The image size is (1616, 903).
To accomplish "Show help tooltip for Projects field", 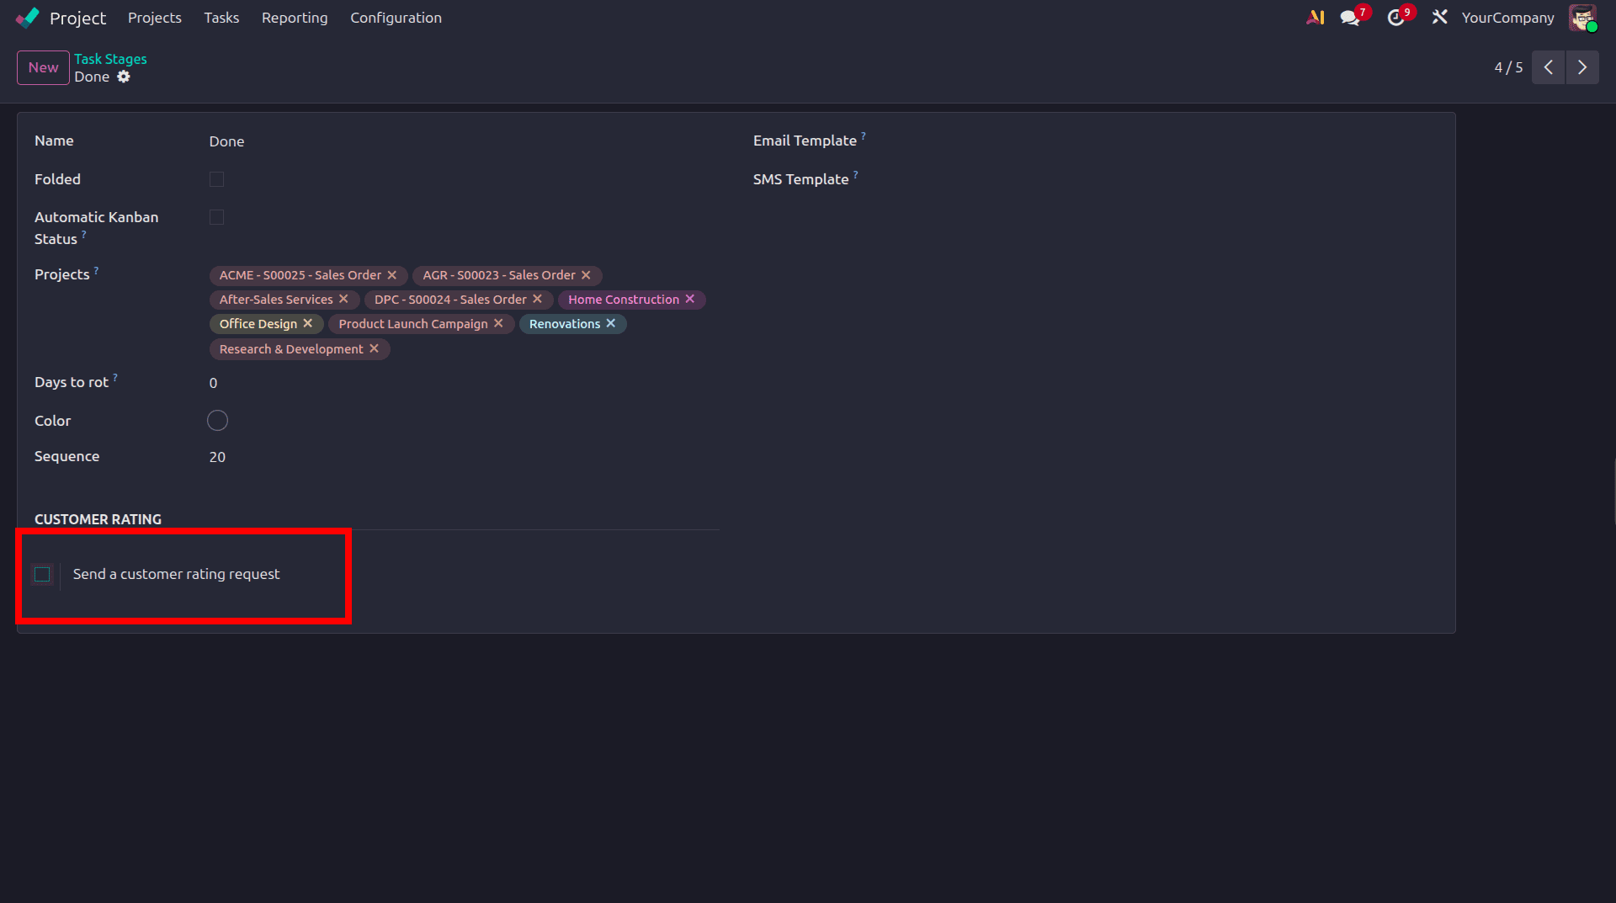I will [x=96, y=270].
